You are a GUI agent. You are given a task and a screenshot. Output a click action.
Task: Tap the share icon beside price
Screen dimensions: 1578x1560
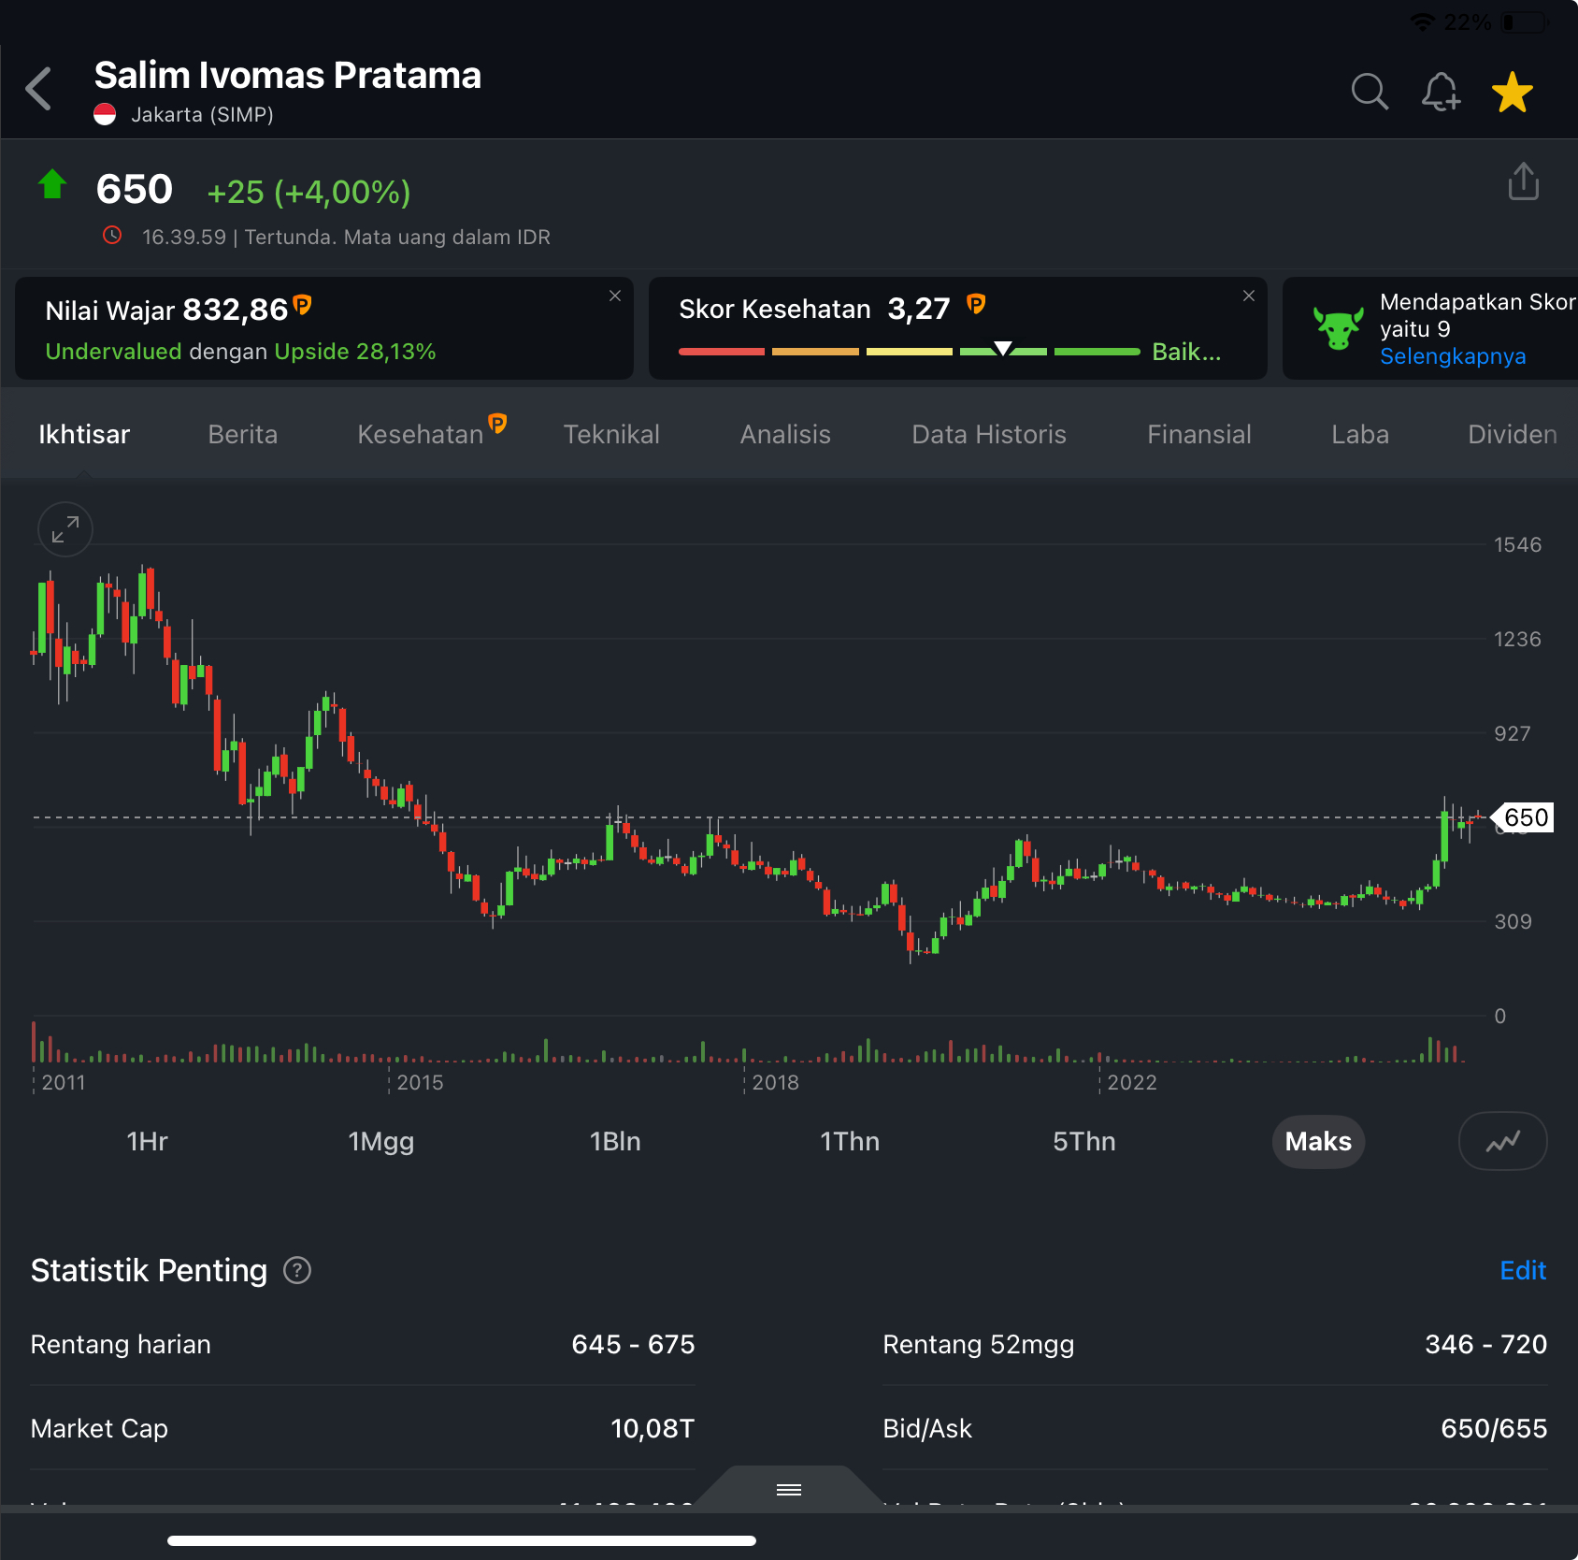1523,181
